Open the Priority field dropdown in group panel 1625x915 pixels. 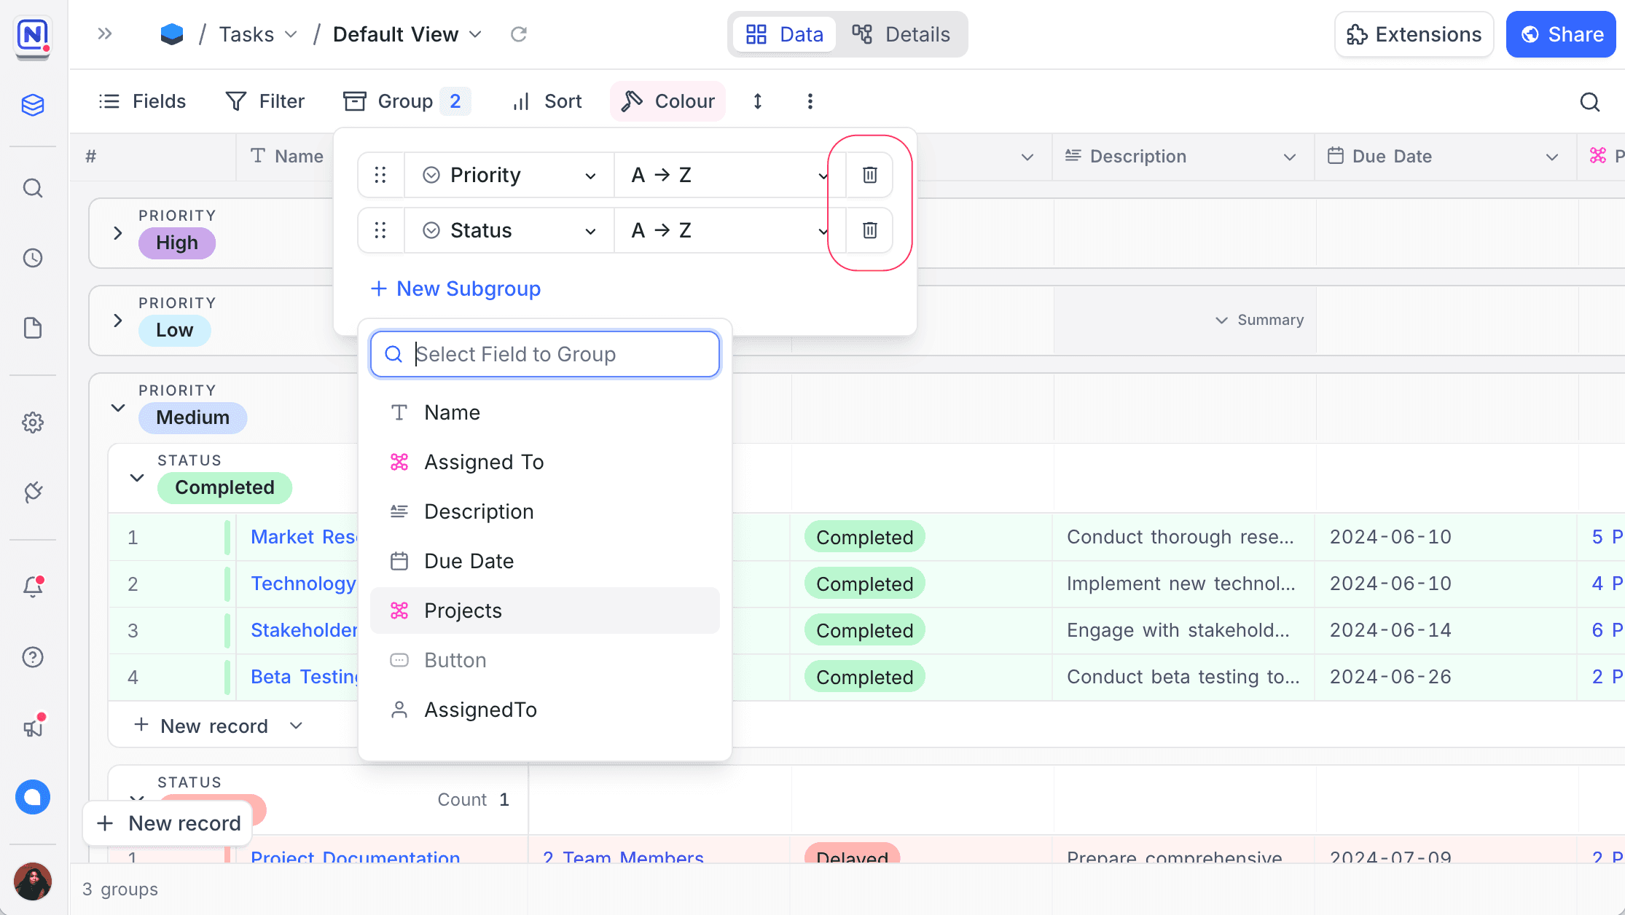[509, 175]
